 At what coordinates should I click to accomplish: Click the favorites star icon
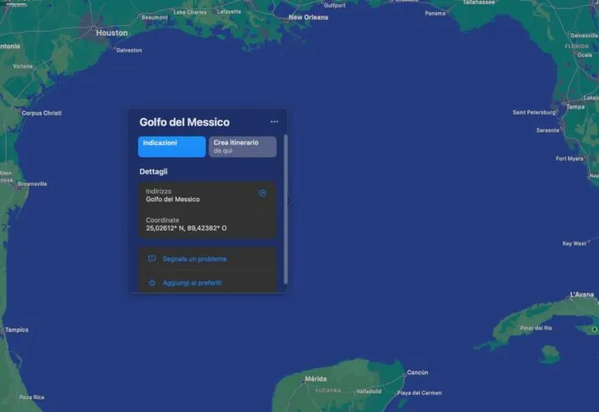tap(151, 283)
